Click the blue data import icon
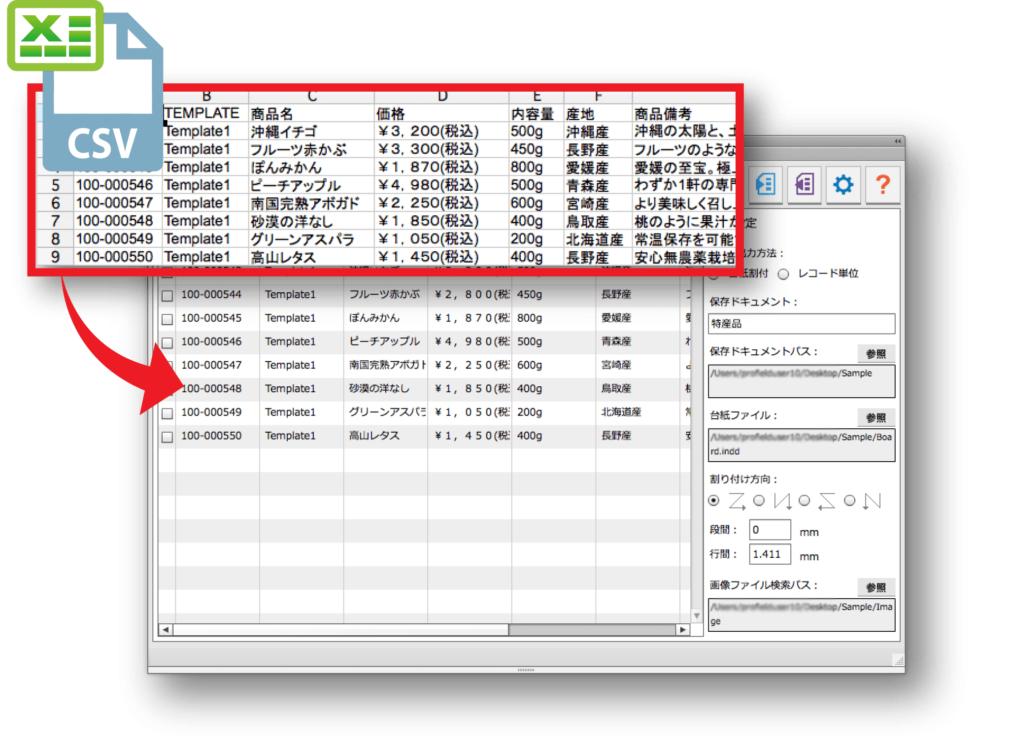Viewport: 1010px width, 751px height. pyautogui.click(x=766, y=185)
